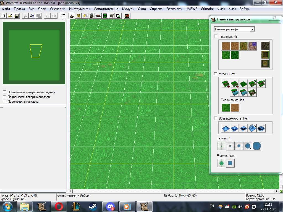The width and height of the screenshot is (283, 212).
Task: Expand the Панель рельефа dropdown
Action: click(x=252, y=29)
